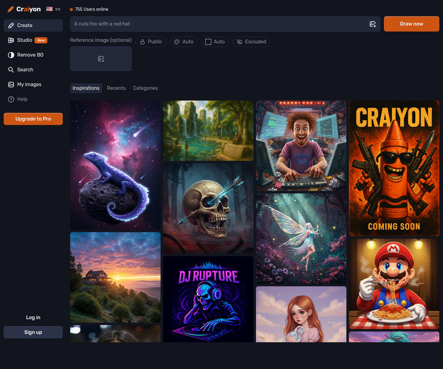The width and height of the screenshot is (443, 369).
Task: Click the Create pencil icon in sidebar
Action: click(x=11, y=26)
